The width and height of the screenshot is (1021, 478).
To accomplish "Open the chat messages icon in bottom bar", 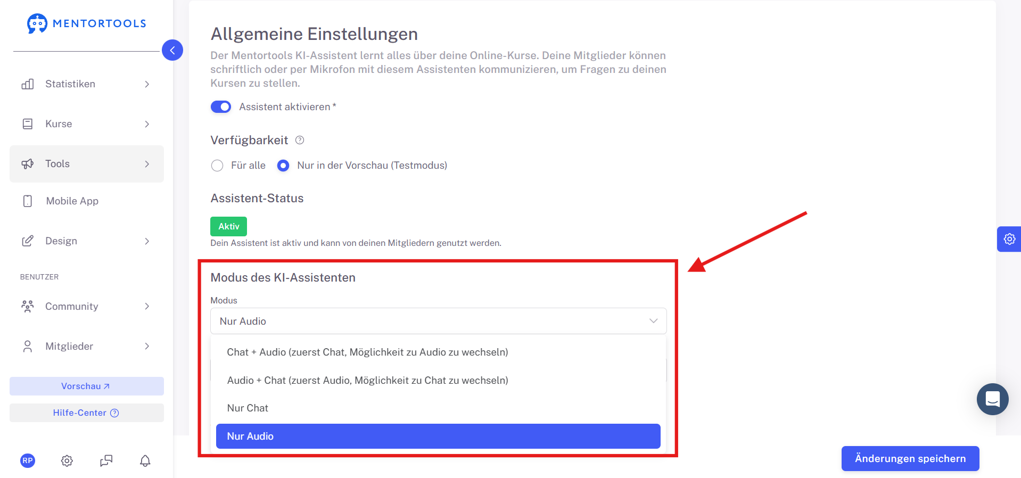I will 106,460.
